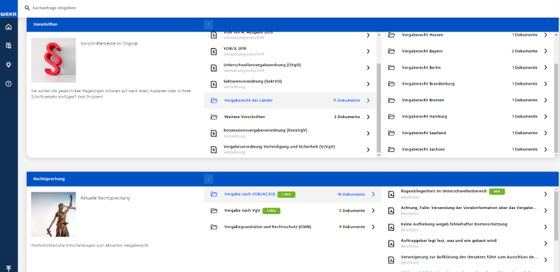Image resolution: width=560 pixels, height=272 pixels.
Task: Open Verweigerung zur Aufklärung des Umsatzes decision
Action: coord(468,260)
